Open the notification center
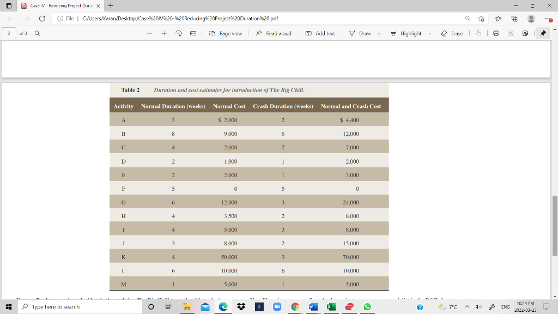Screen dimensions: 558x314 tap(546, 306)
